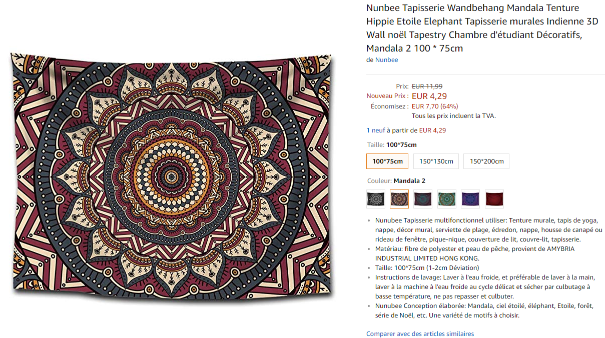Select the 100*75cm size option

[387, 161]
